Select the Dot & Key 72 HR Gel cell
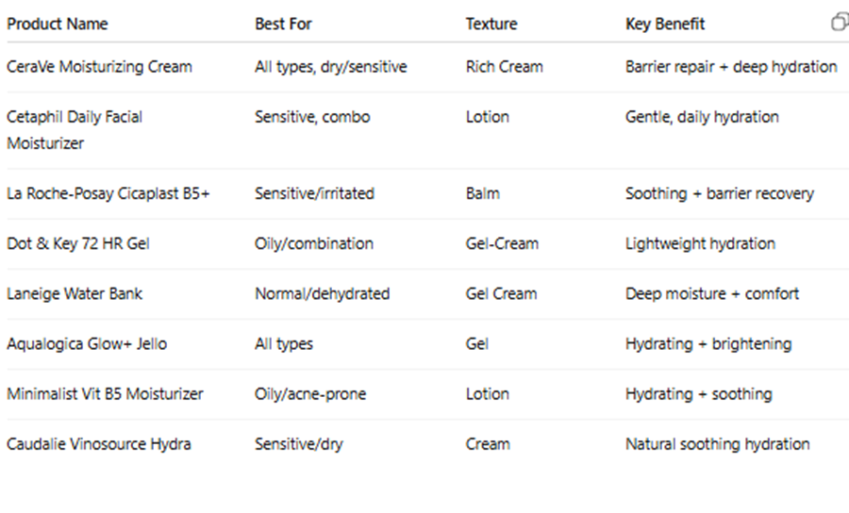Image resolution: width=849 pixels, height=513 pixels. pyautogui.click(x=78, y=243)
